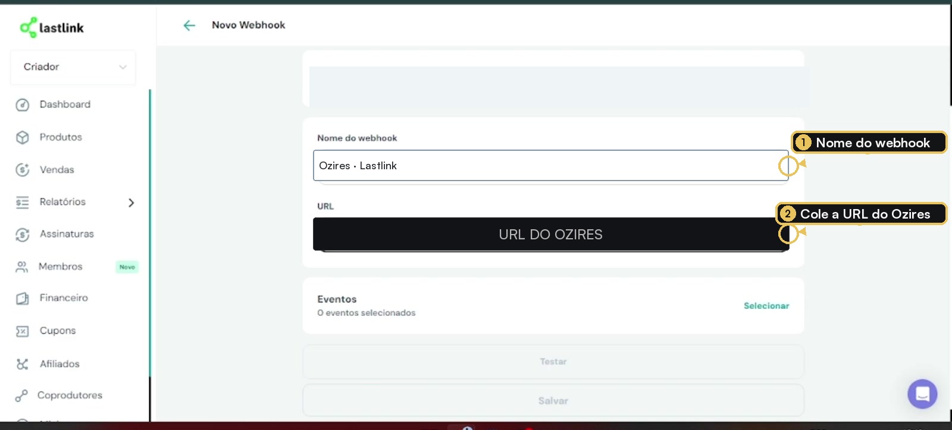Click the Salvar button
952x430 pixels.
[553, 401]
